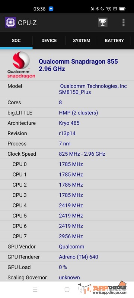134x298 pixels.
Task: Select the SOC tab
Action: [x=16, y=41]
